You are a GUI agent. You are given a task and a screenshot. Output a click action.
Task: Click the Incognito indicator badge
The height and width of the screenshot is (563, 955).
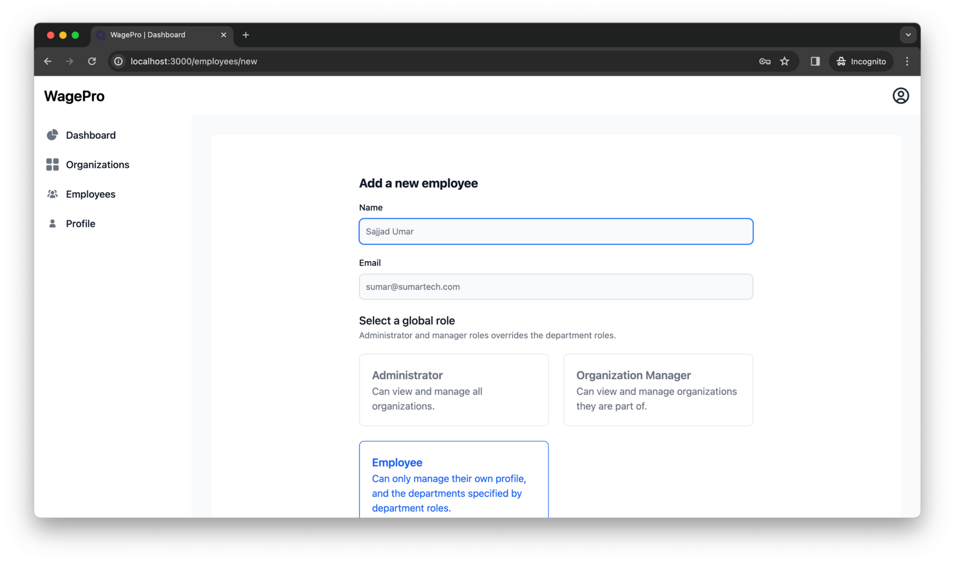[x=861, y=61]
